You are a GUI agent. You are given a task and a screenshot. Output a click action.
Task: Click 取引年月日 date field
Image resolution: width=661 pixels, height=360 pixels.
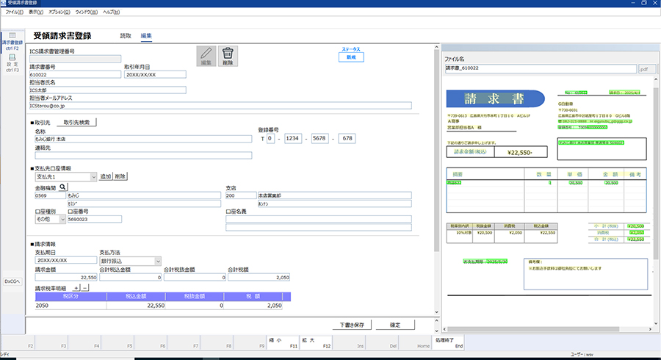155,75
